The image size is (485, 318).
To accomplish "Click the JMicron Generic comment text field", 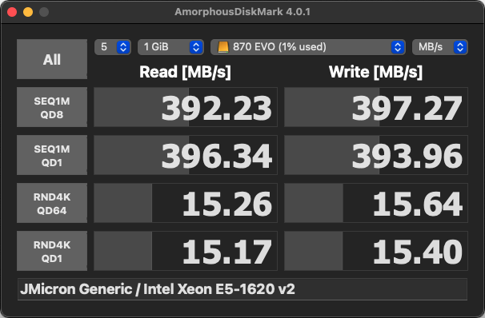I will coord(242,289).
